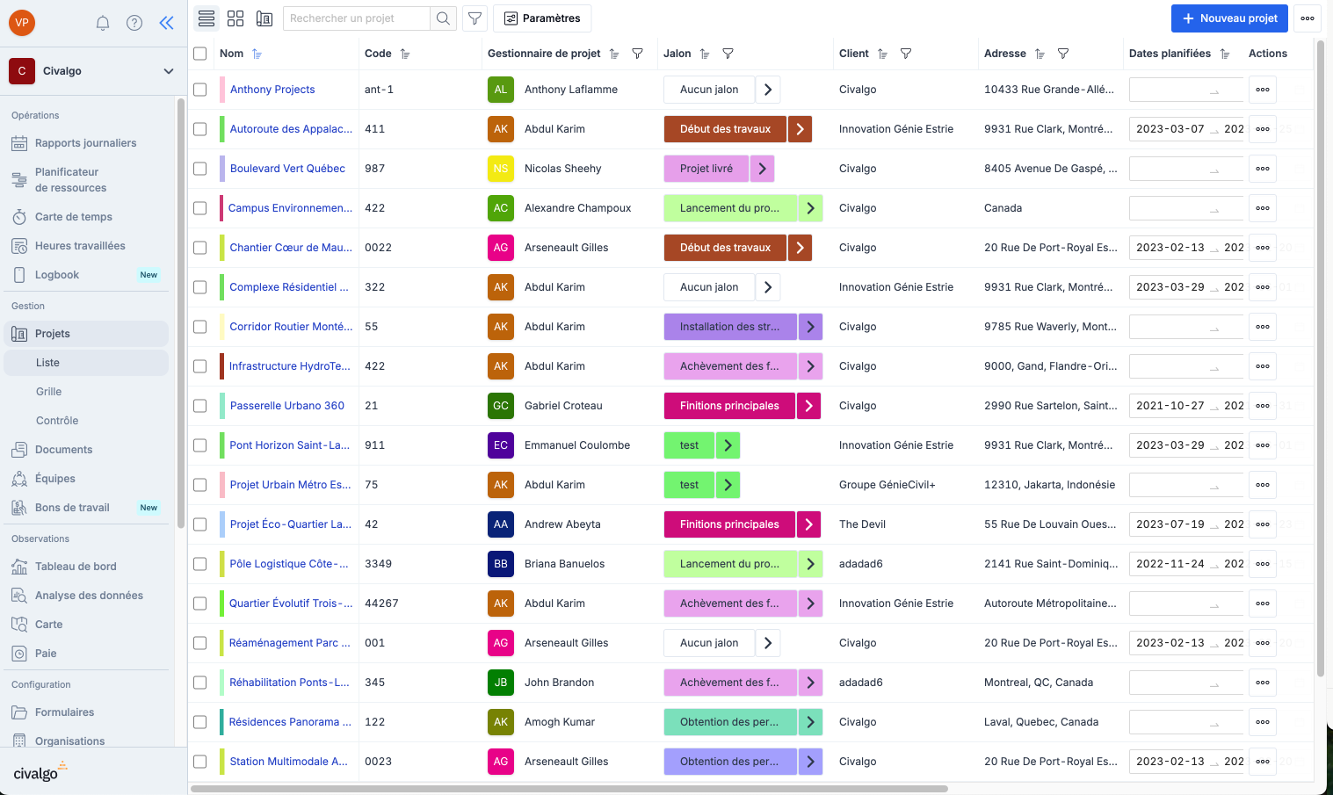Open Rapports journaliers in the sidebar
The height and width of the screenshot is (795, 1333).
[x=85, y=143]
